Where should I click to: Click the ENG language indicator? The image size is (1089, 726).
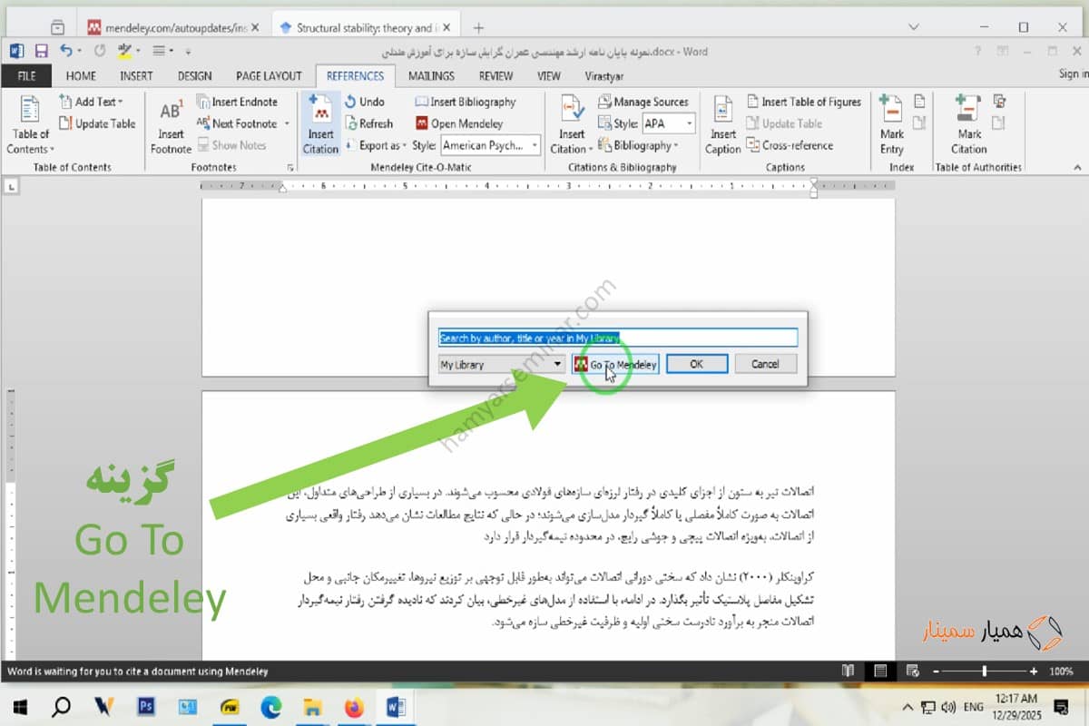click(974, 706)
